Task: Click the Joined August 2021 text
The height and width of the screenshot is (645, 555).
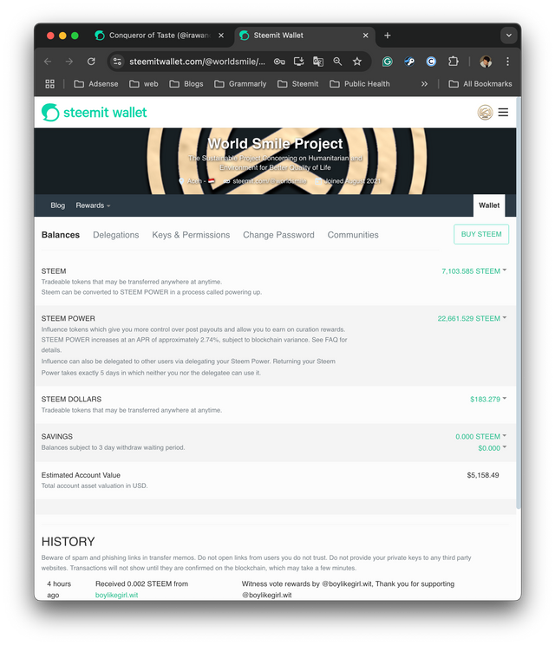Action: (352, 181)
